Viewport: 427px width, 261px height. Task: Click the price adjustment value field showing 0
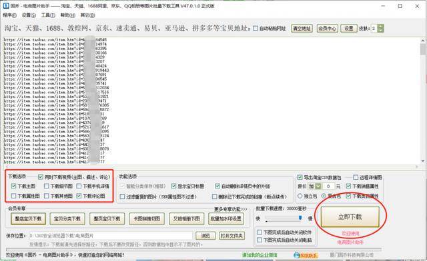[328, 186]
